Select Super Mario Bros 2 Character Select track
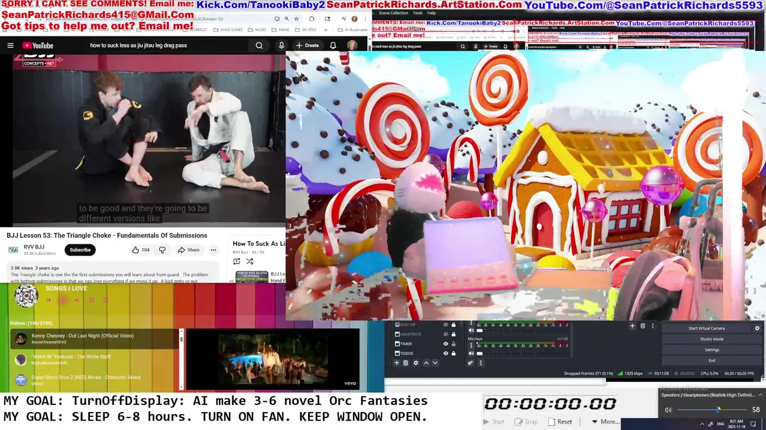This screenshot has width=766, height=430. tap(96, 380)
